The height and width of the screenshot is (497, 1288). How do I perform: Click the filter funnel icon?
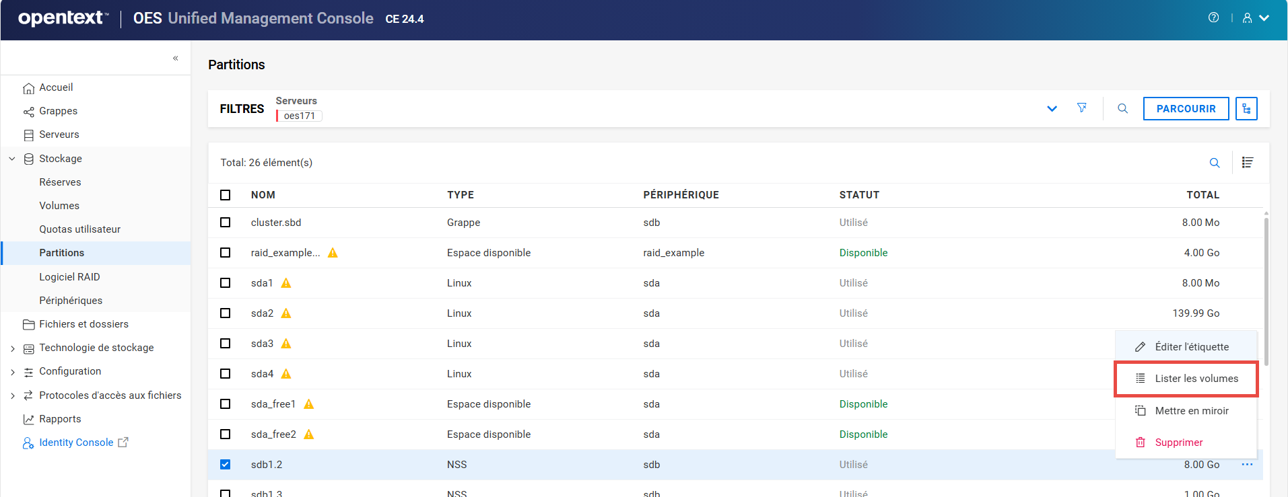point(1082,108)
